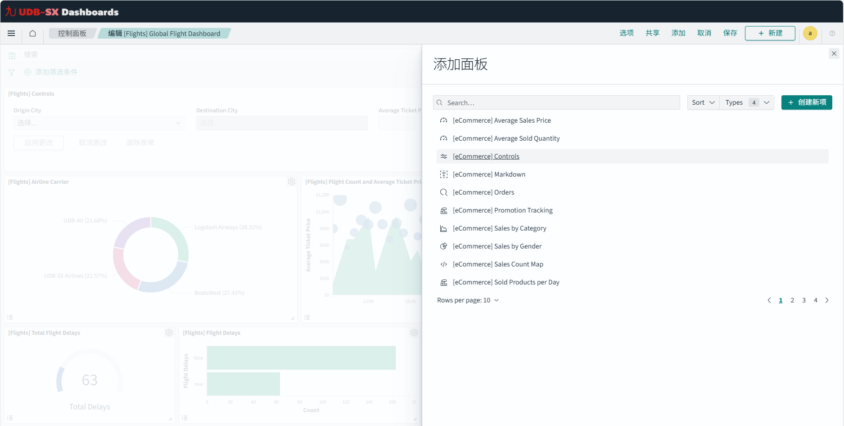
Task: Click the 保存 menu item
Action: click(730, 33)
